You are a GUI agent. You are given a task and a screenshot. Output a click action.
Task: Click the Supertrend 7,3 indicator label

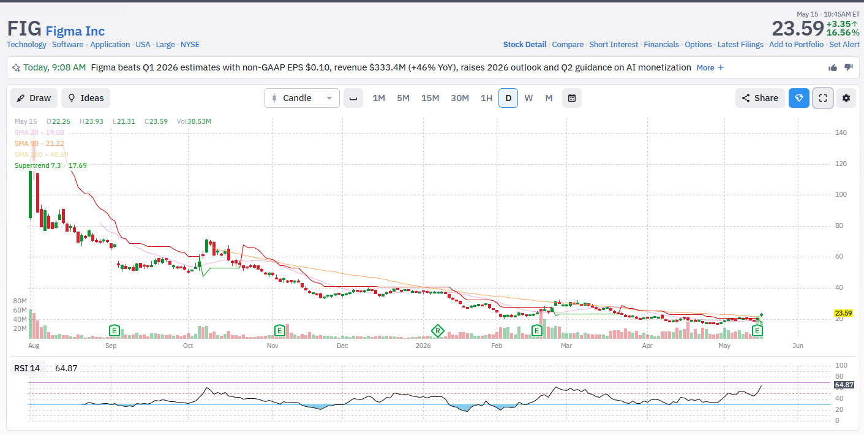[x=51, y=165]
